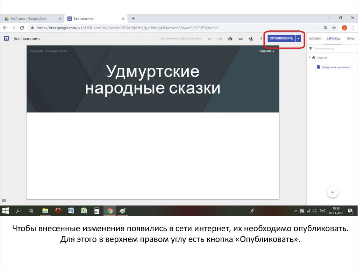Expand the publish options dropdown arrow
The image size is (358, 268).
298,38
